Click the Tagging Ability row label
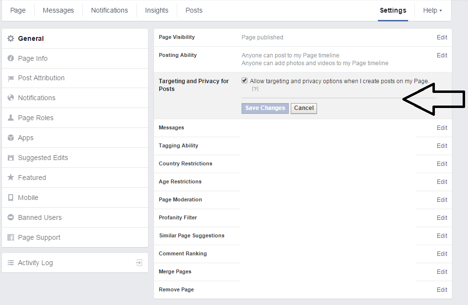468x305 pixels. 179,145
